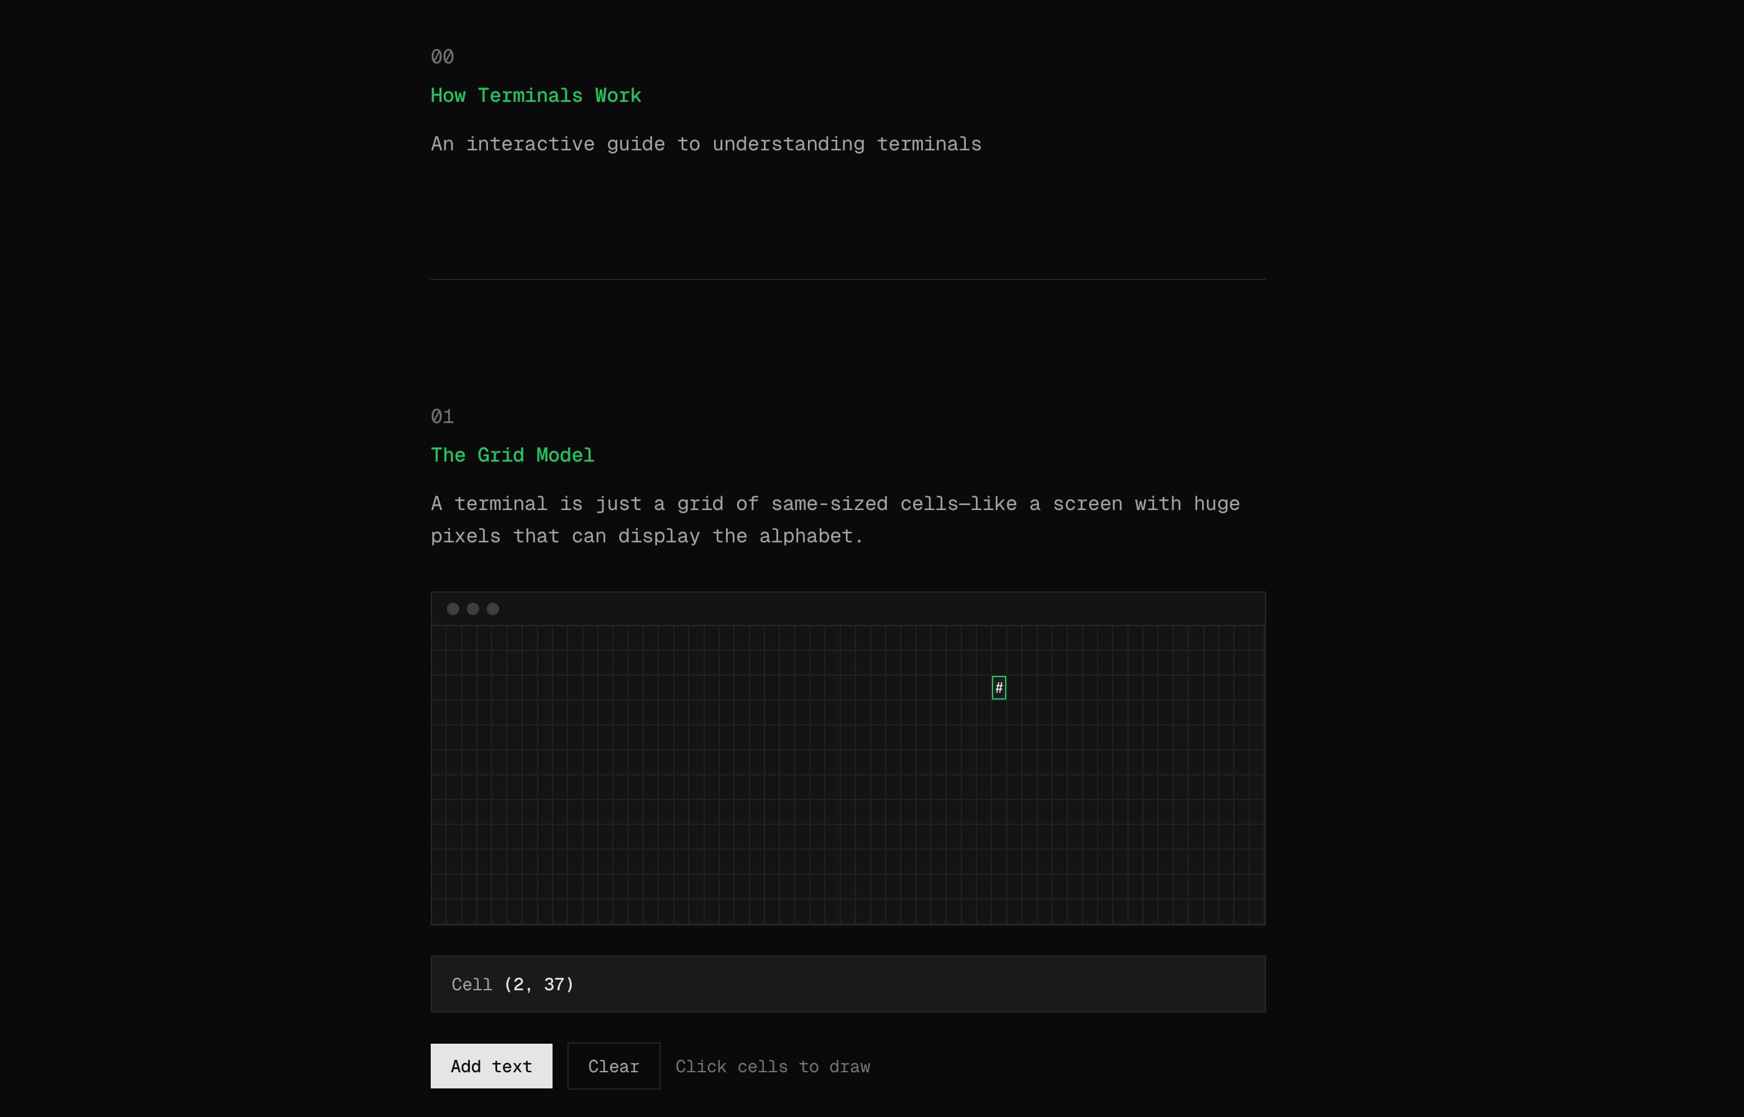Click the empty cell directly below the # cell

[999, 713]
